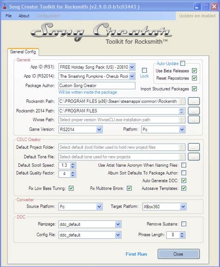Click the Default Tone File field
Screen dimensions: 220x267
click(x=122, y=157)
